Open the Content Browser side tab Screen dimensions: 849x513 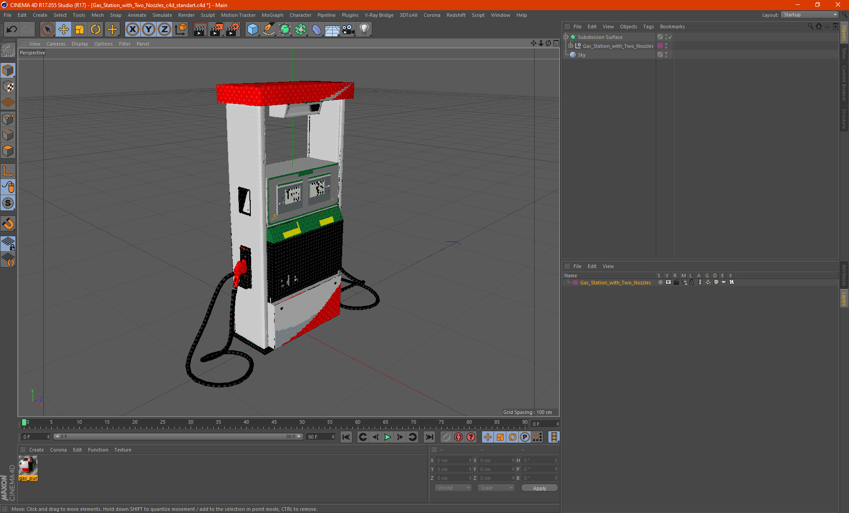pyautogui.click(x=844, y=83)
